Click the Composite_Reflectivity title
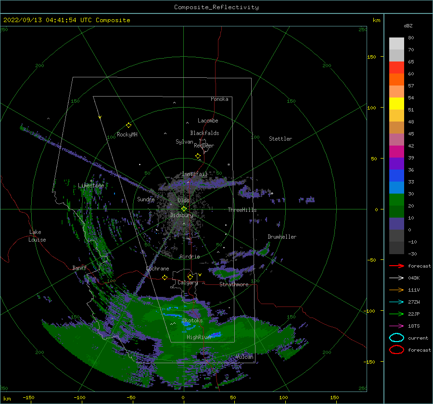Image resolution: width=433 pixels, height=404 pixels. point(216,7)
